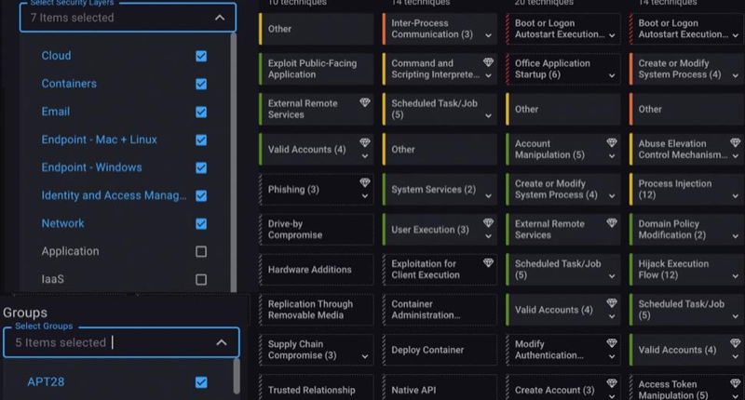Deselect Endpoint - Mac + Linux checkbox
The width and height of the screenshot is (745, 400).
coord(201,140)
